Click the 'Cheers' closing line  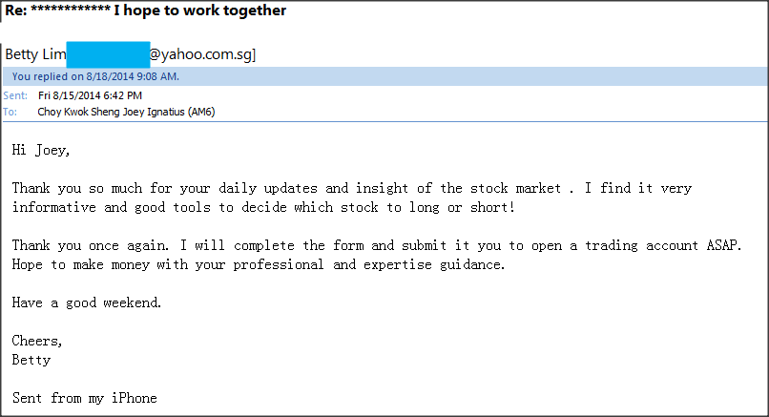(x=37, y=341)
